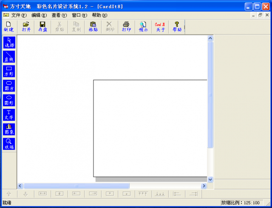Screen dimensions: 272x208
Task: Open the 文件 (File) menu
Action: [19, 15]
